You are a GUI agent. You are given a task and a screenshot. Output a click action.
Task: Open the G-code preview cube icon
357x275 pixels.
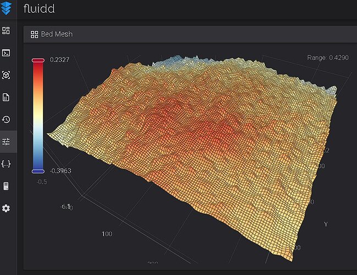pyautogui.click(x=6, y=75)
